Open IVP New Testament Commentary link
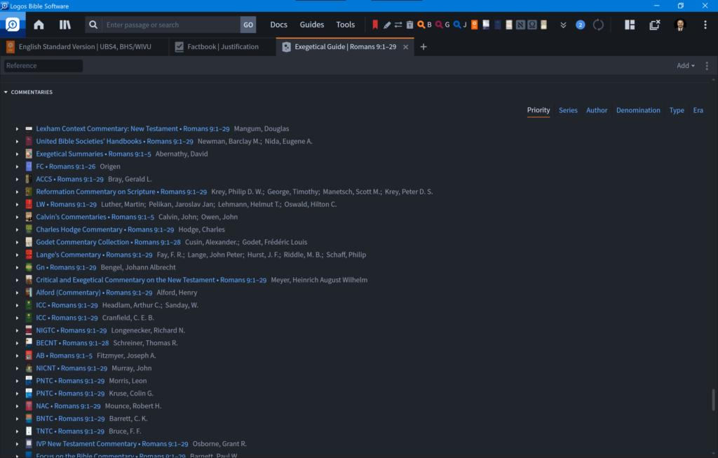The width and height of the screenshot is (718, 458). (x=112, y=443)
